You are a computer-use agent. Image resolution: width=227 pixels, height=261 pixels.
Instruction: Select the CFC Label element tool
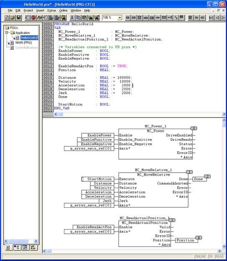[152, 18]
